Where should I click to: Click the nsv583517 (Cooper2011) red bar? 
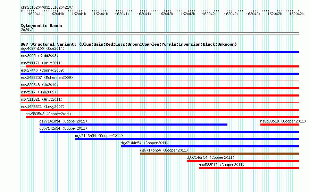[249, 168]
